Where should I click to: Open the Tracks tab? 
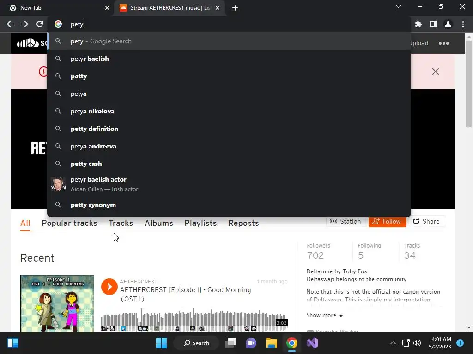pyautogui.click(x=121, y=224)
